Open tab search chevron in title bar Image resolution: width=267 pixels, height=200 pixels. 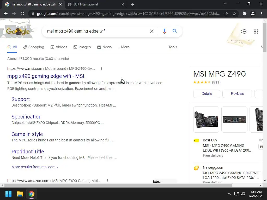coord(225,4)
